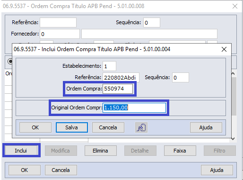
Task: Close the Inclui Ordem Compra dialog
Action: tap(224, 49)
